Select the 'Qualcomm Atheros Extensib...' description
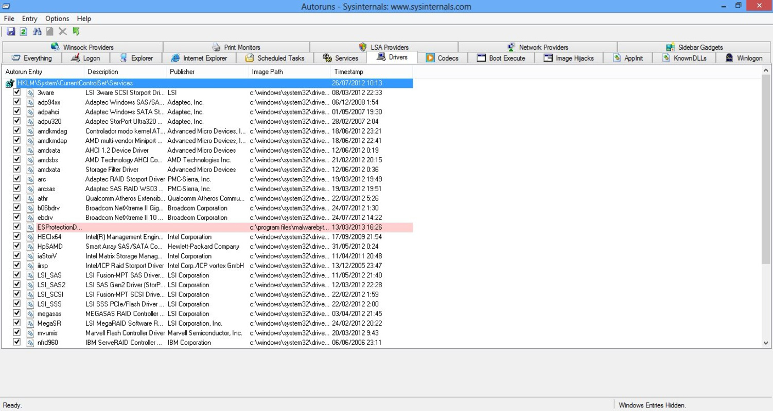The width and height of the screenshot is (773, 411). pos(125,198)
